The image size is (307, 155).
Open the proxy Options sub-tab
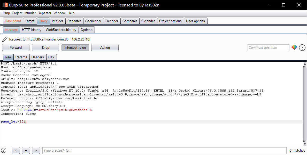[x=86, y=30]
